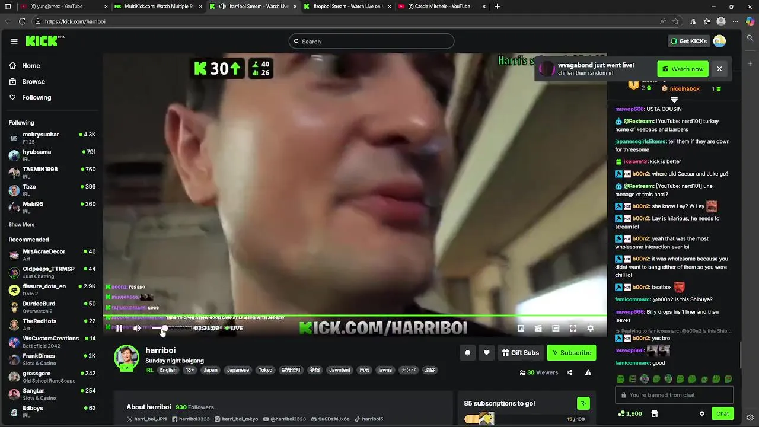Toggle mini player mode in the video controls

tap(521, 328)
